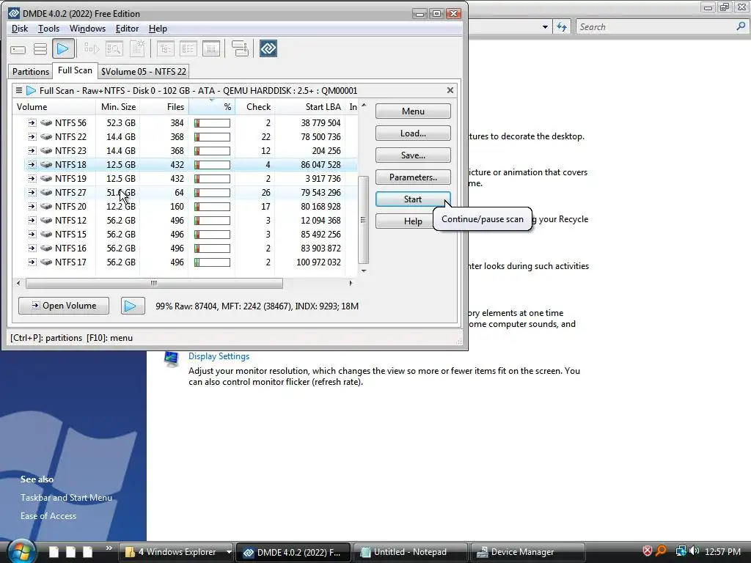Sort by the Min. Size column header

118,107
